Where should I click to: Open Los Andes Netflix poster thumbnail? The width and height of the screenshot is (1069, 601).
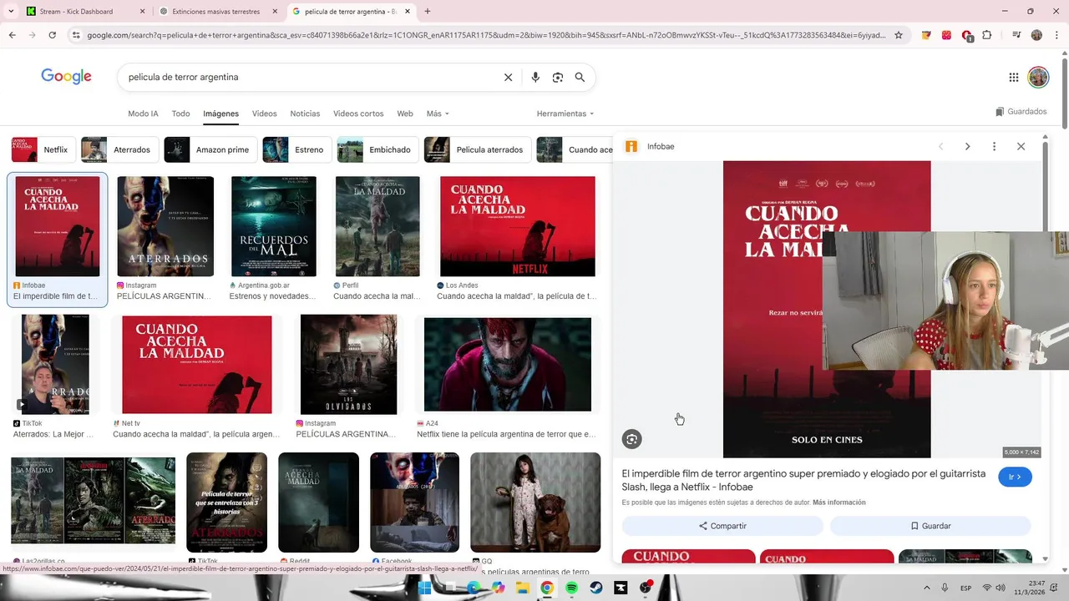point(518,226)
